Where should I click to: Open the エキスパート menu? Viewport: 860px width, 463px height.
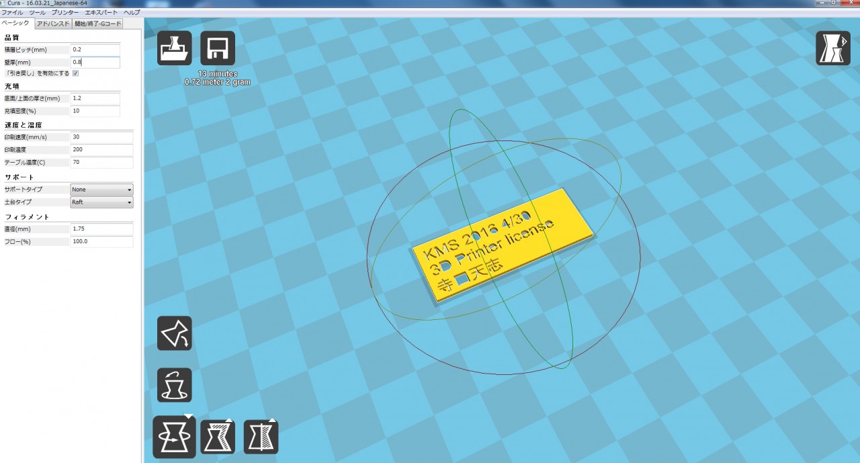101,13
